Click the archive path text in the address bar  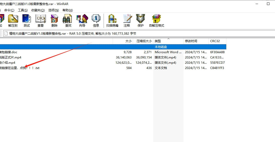(73, 33)
